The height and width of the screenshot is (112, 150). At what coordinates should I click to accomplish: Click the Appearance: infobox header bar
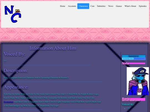point(134,56)
